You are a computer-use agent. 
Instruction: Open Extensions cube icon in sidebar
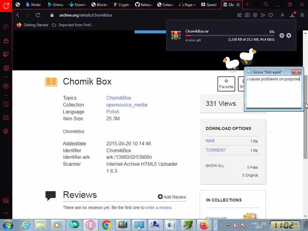(6, 118)
